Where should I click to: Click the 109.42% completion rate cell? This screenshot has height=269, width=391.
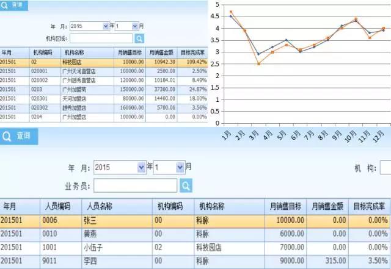(x=192, y=62)
